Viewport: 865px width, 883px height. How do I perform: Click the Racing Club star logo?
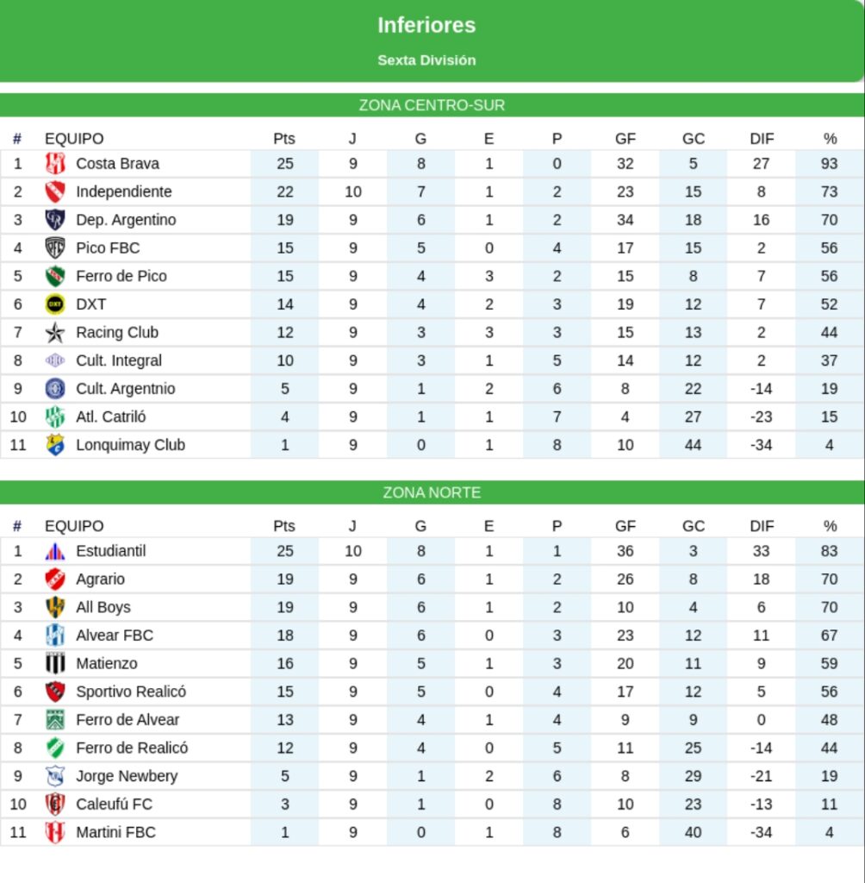pos(55,333)
